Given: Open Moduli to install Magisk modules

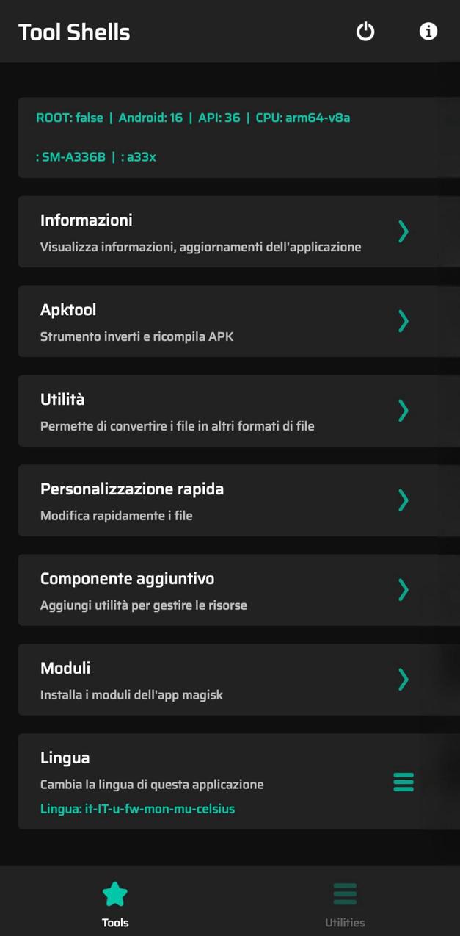Looking at the screenshot, I should [220, 680].
